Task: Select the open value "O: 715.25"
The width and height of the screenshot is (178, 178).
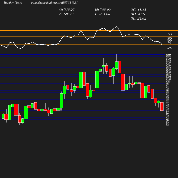Action: [67, 10]
